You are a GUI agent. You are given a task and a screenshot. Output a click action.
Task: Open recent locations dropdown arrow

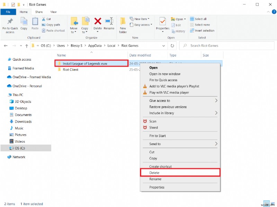21,46
